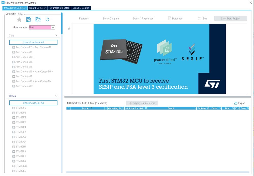Toggle the STM32G4 series checkbox
254x176 pixels.
click(x=14, y=142)
